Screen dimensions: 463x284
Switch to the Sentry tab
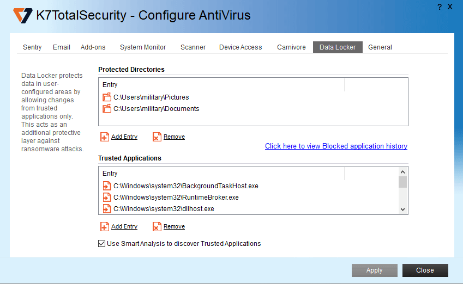point(32,47)
